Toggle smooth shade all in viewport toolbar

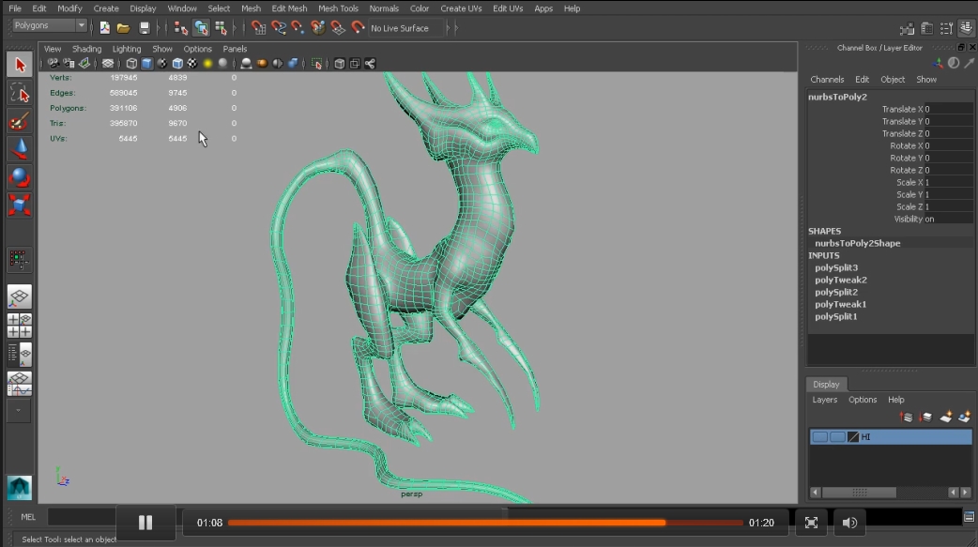[x=147, y=64]
